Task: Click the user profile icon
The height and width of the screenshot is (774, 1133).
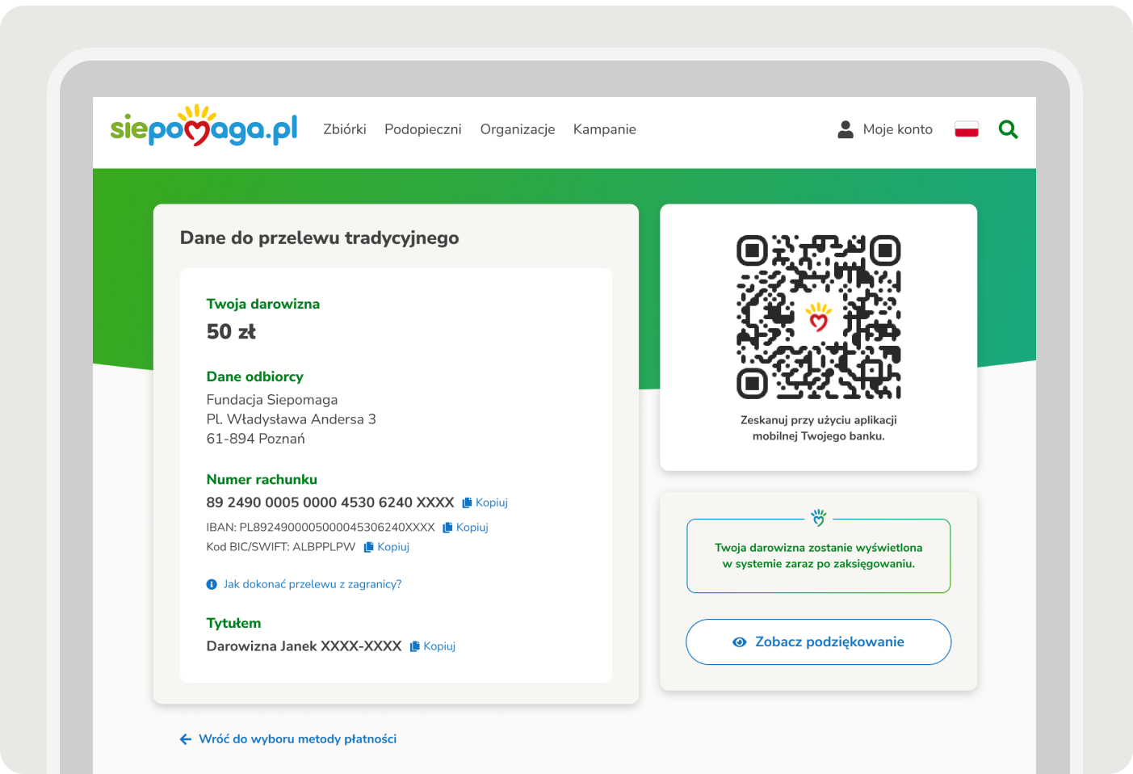Action: coord(846,129)
